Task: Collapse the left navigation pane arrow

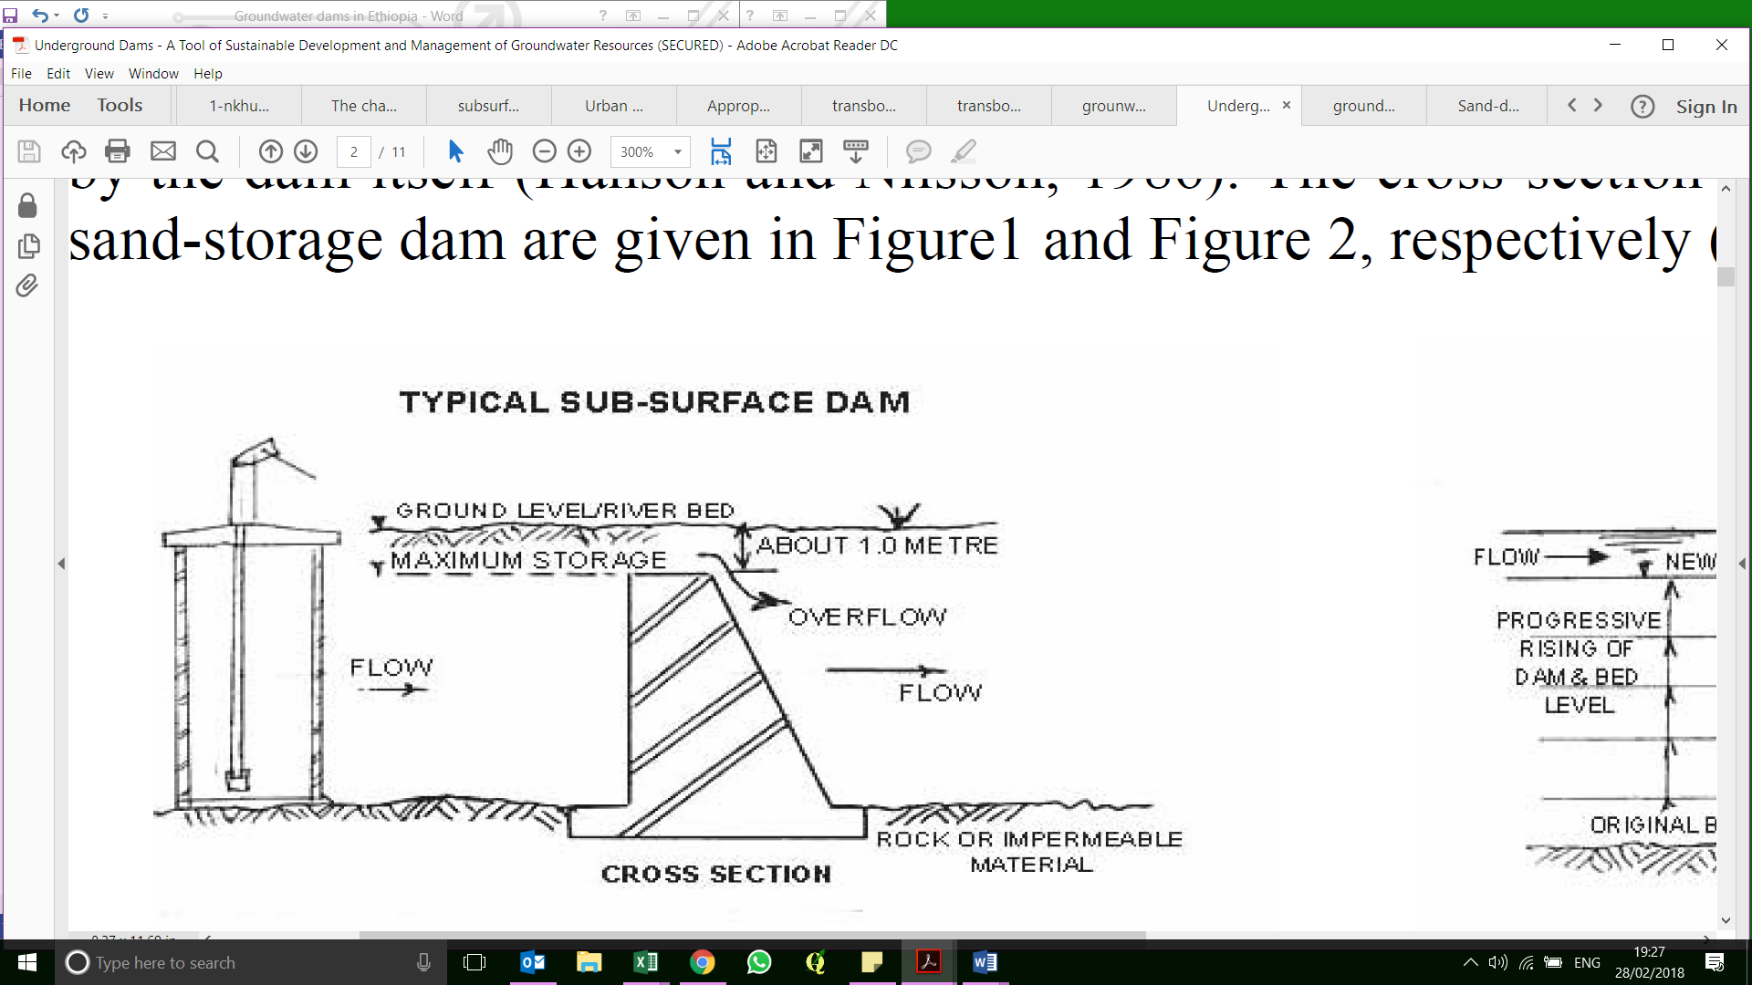Action: [61, 564]
